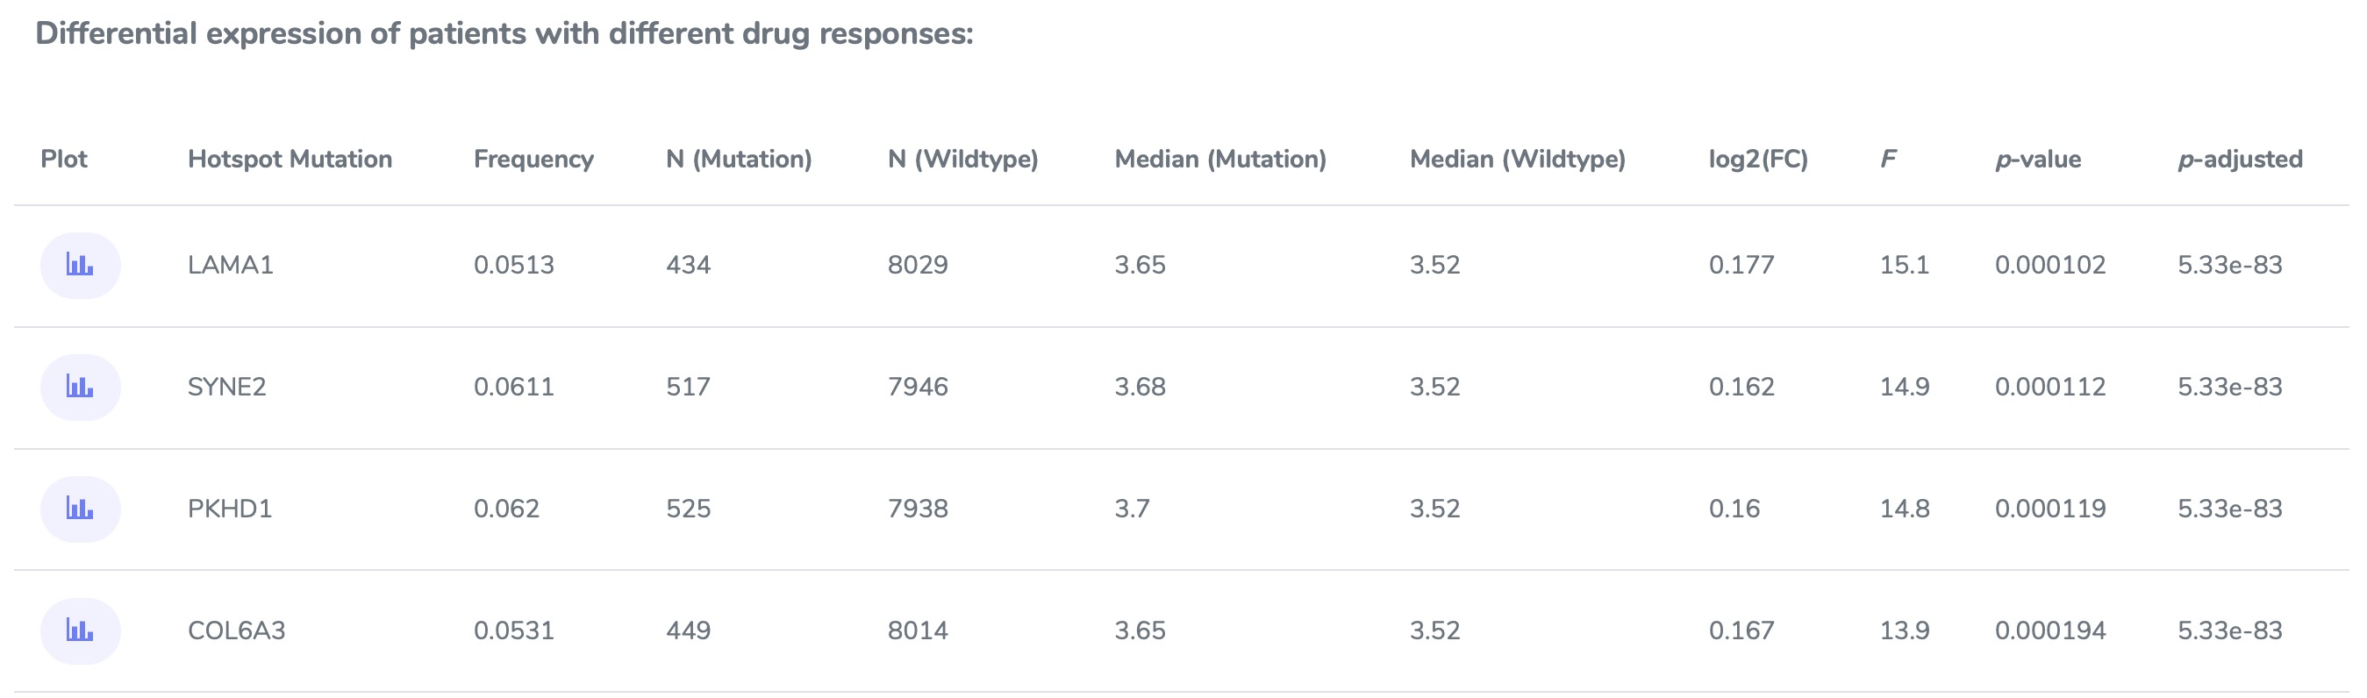Sort by p-adjusted column header

point(2239,159)
